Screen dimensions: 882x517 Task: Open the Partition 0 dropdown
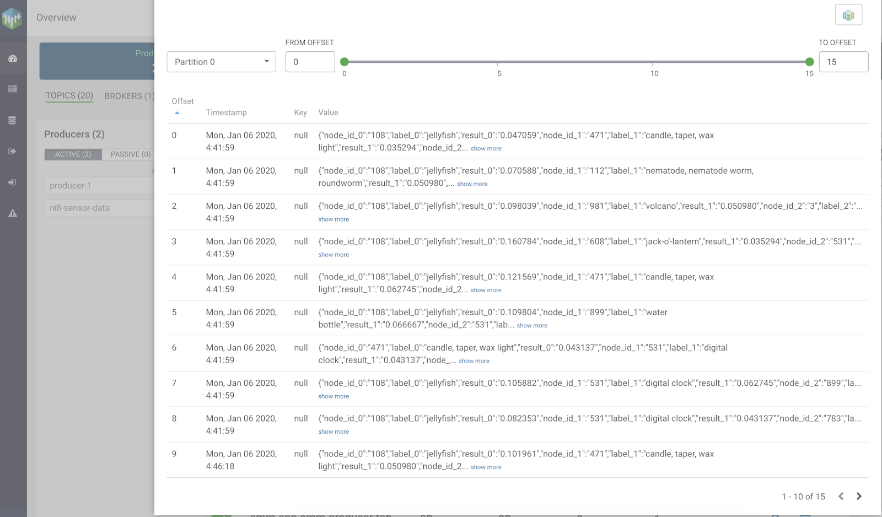(221, 62)
